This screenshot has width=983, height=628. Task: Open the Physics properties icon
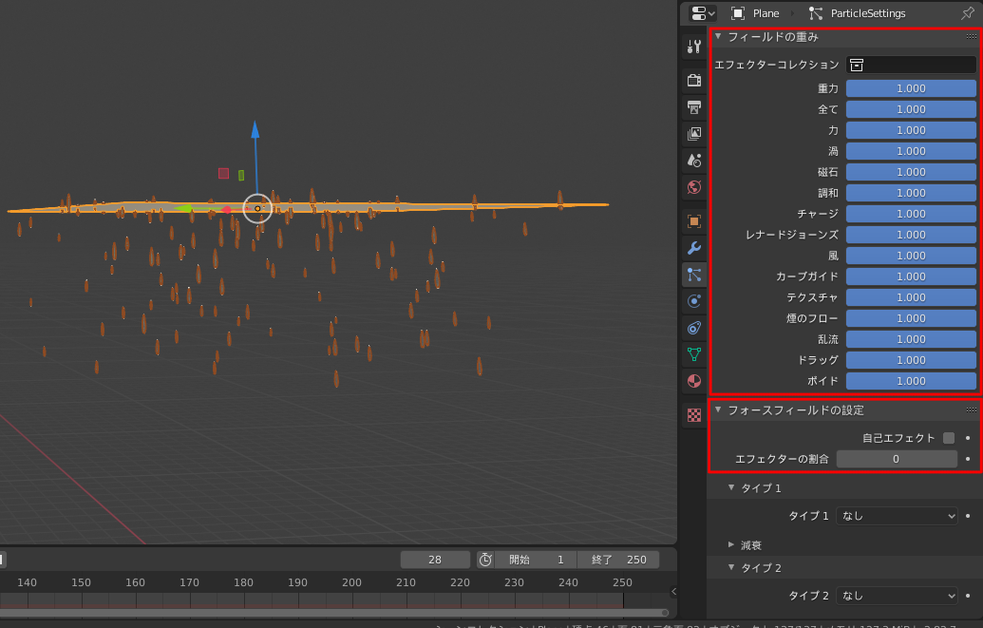point(693,301)
